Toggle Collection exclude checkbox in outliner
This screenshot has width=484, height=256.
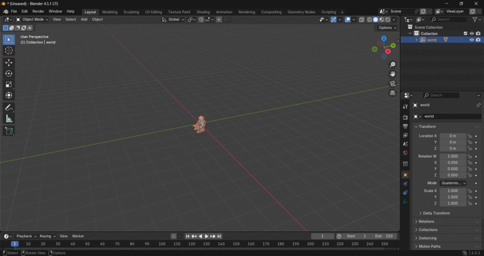(466, 33)
